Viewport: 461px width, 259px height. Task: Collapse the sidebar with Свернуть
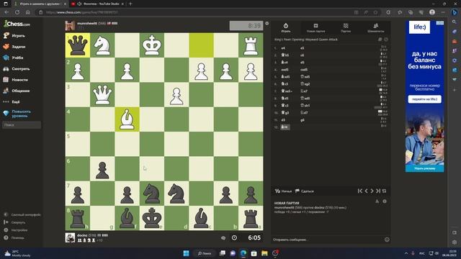14,222
